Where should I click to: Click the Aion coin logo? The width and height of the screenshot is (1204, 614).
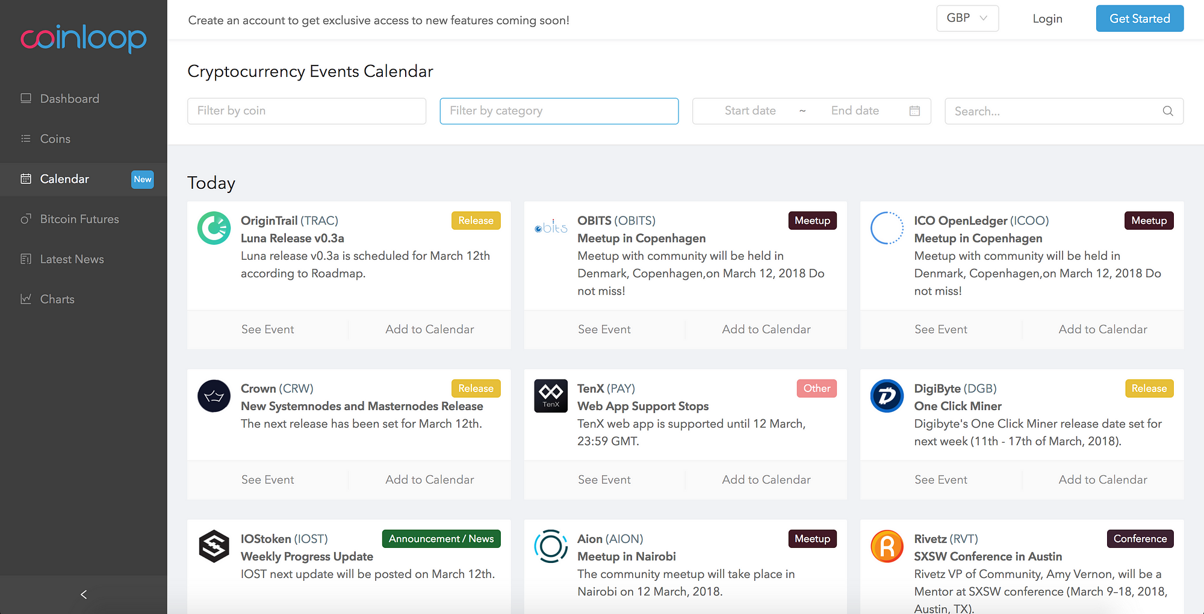(x=551, y=546)
